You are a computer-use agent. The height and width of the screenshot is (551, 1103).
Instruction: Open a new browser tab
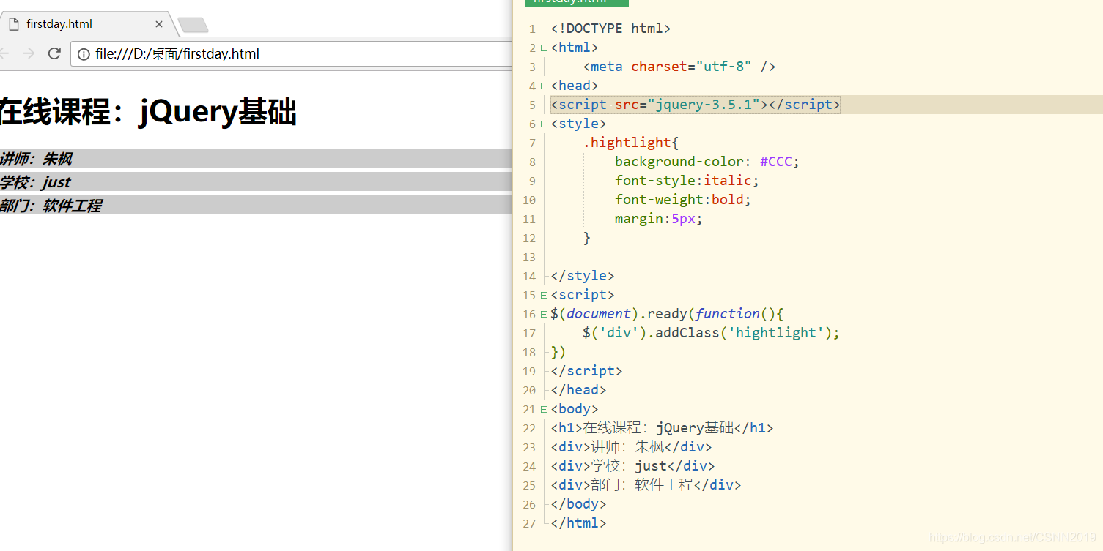tap(193, 26)
